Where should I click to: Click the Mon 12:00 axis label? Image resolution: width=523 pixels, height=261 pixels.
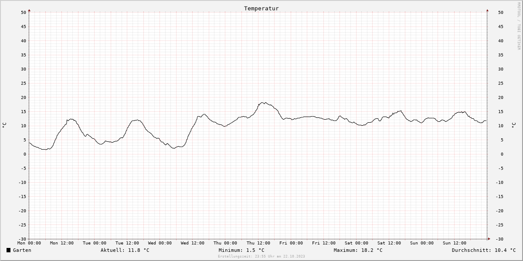62,243
